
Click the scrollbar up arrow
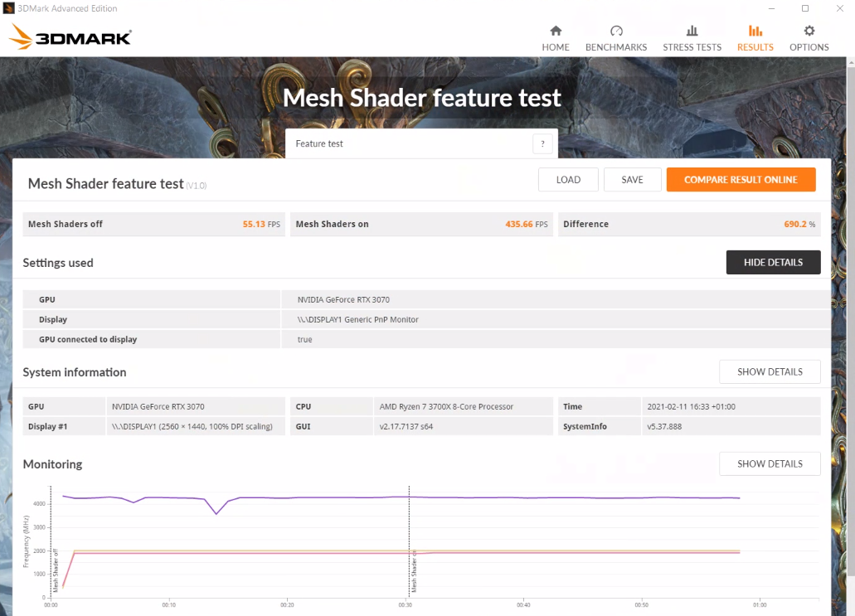tap(851, 62)
